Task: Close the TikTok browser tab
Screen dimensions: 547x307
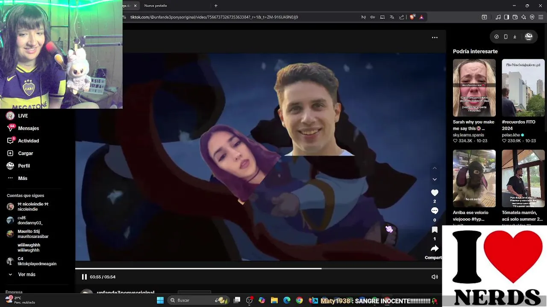Action: point(135,6)
